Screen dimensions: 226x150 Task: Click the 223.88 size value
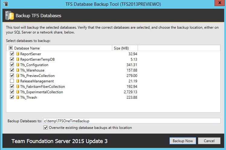(x=132, y=97)
